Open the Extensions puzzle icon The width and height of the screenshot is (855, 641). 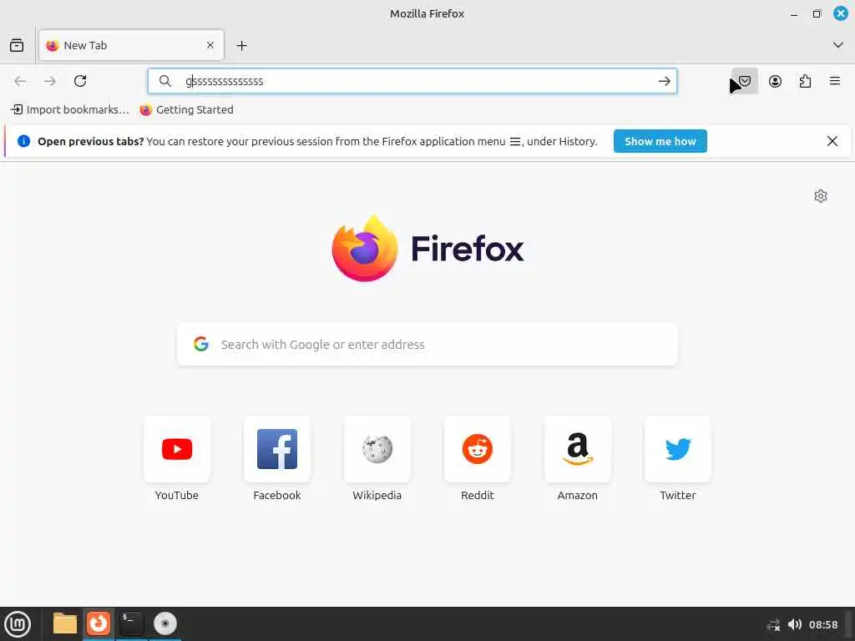tap(805, 81)
